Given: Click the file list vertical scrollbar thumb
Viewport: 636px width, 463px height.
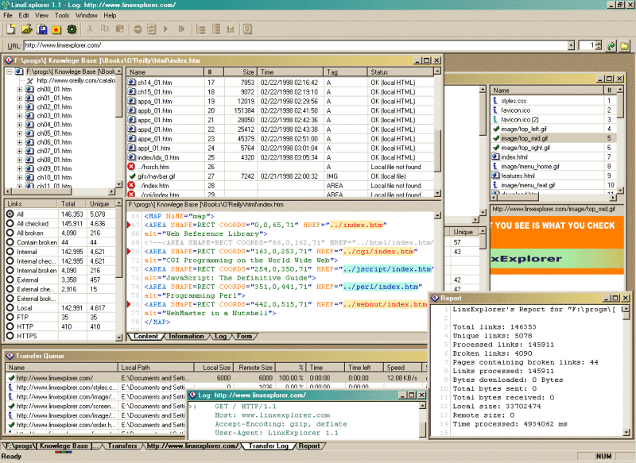Looking at the screenshot, I should point(437,150).
